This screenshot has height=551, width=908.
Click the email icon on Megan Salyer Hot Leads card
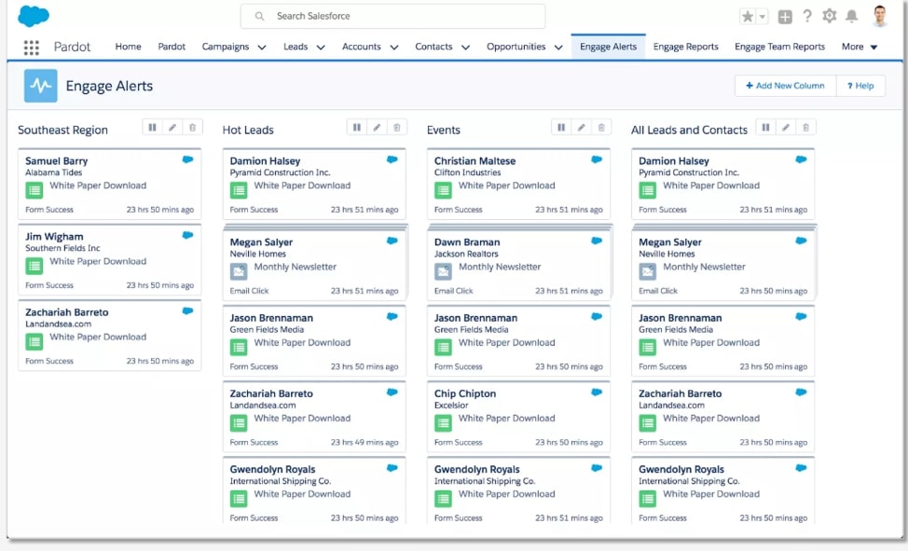(239, 271)
